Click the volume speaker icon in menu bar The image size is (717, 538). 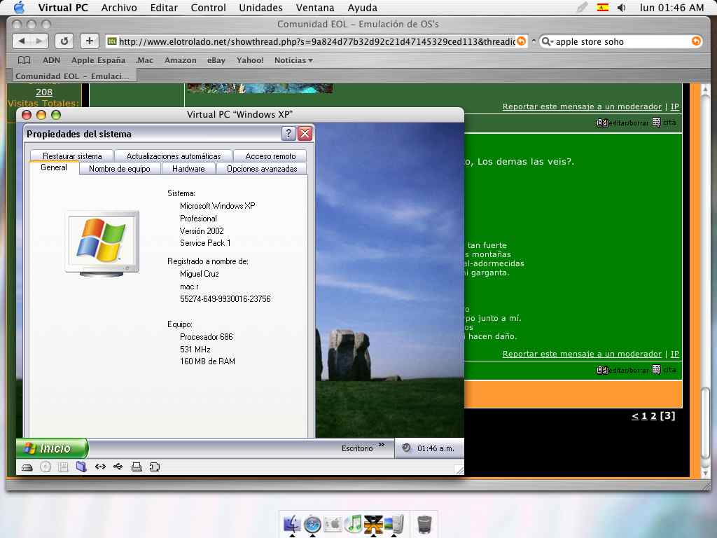[622, 7]
